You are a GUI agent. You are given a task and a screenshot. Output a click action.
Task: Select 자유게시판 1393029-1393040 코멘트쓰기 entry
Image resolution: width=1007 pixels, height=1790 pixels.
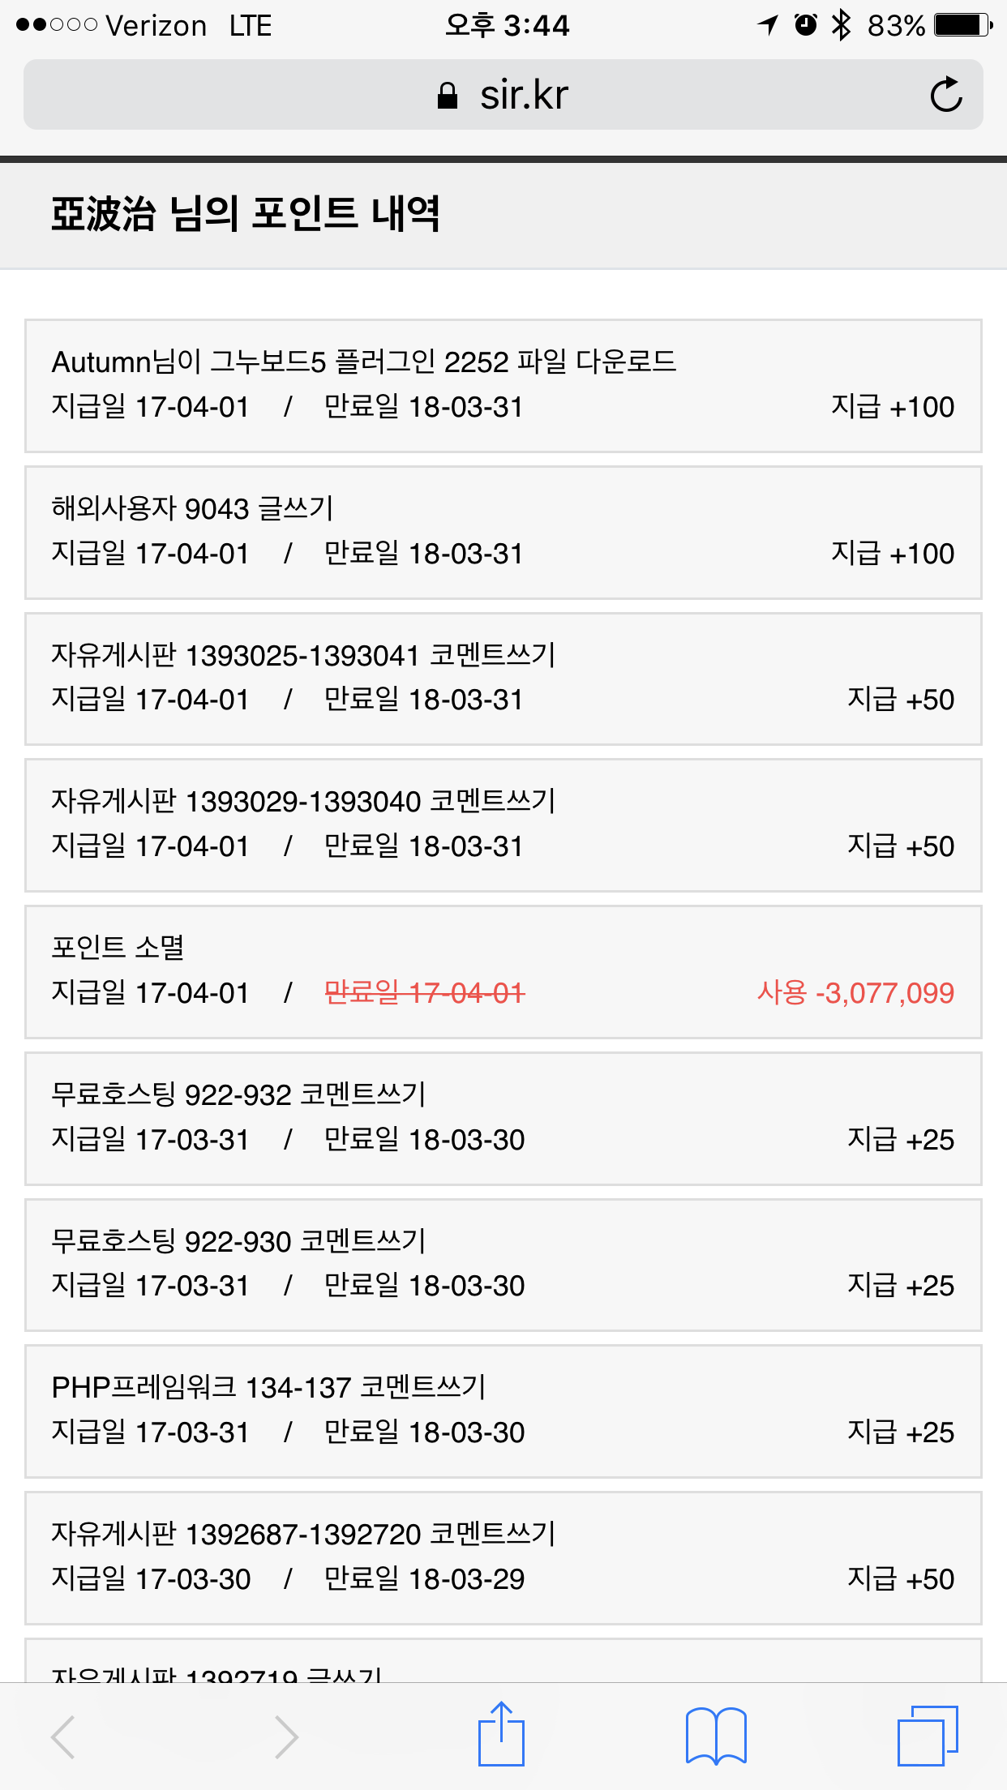coord(303,801)
